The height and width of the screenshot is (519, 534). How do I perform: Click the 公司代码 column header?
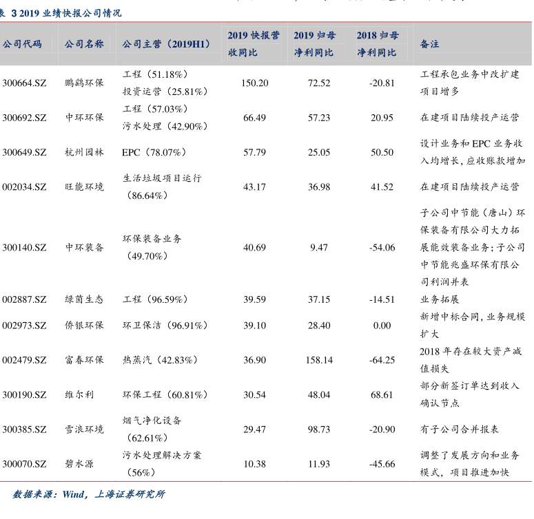coord(22,44)
